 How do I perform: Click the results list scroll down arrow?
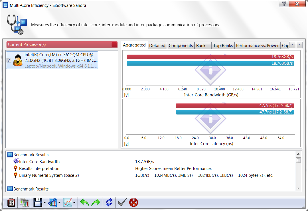[x=298, y=188]
